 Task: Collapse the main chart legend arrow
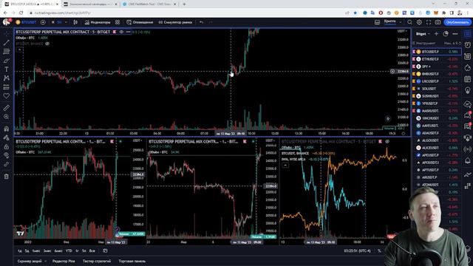[20, 50]
